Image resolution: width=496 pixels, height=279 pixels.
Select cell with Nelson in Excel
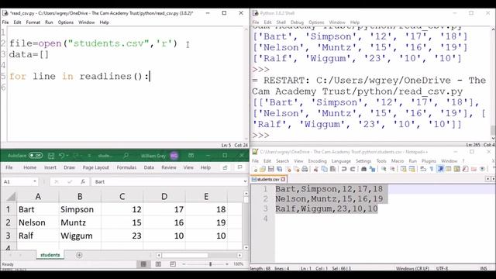pyautogui.click(x=38, y=222)
